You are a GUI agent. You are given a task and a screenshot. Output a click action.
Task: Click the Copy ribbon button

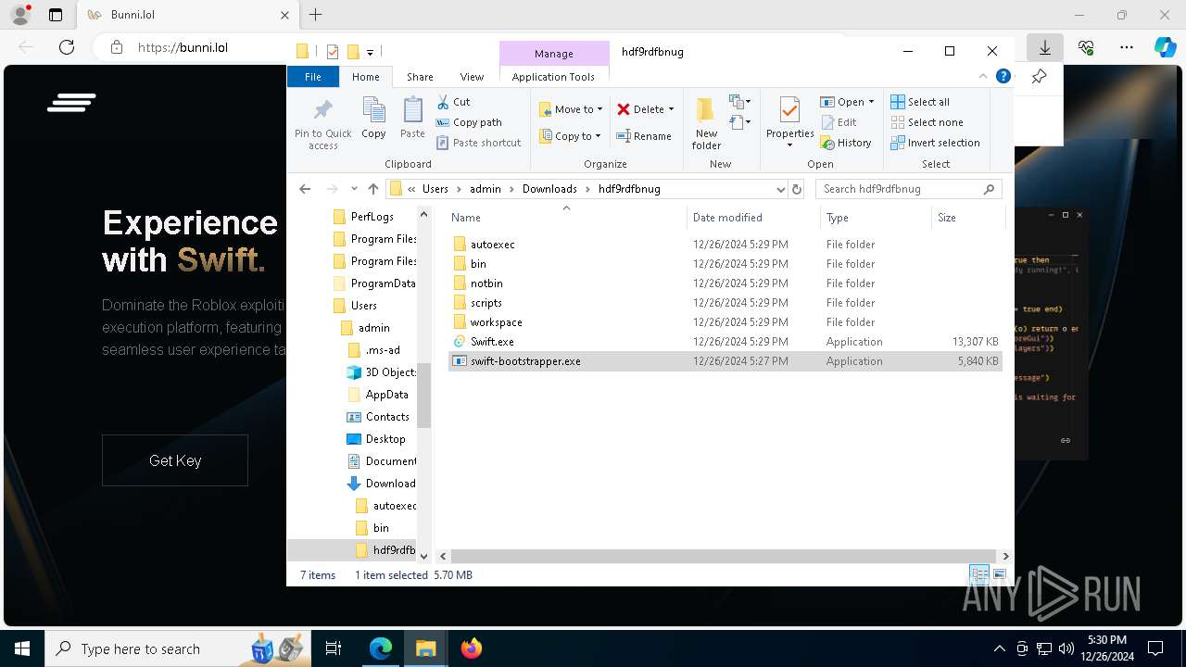pos(373,118)
